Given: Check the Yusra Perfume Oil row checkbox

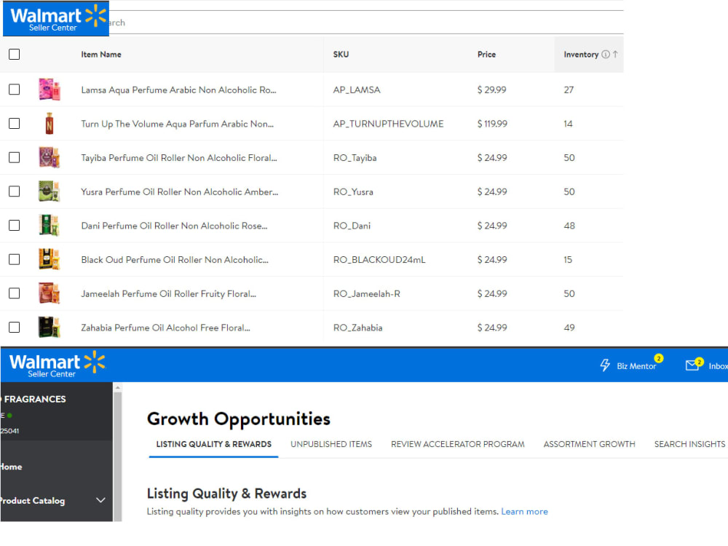Looking at the screenshot, I should tap(15, 191).
